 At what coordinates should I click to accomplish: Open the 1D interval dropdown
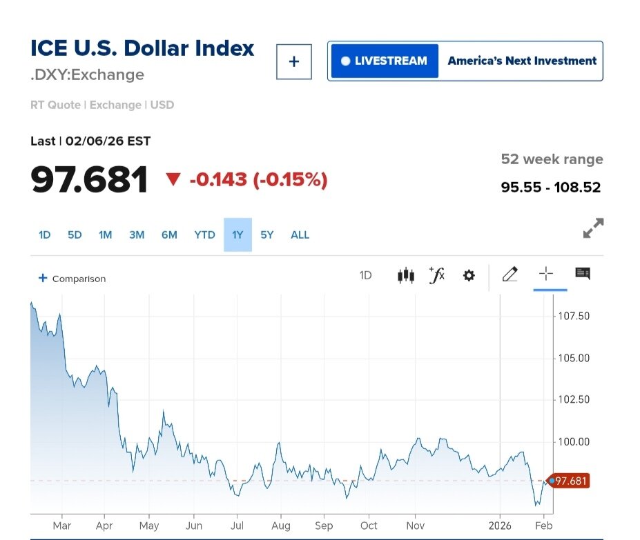pos(365,276)
